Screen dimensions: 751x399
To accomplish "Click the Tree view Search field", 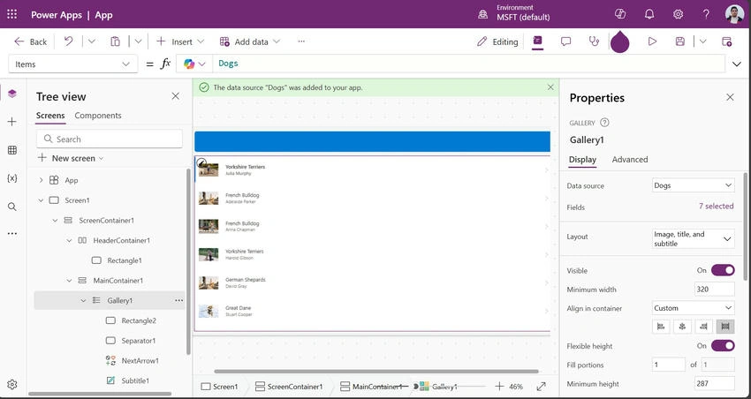I will click(x=110, y=139).
